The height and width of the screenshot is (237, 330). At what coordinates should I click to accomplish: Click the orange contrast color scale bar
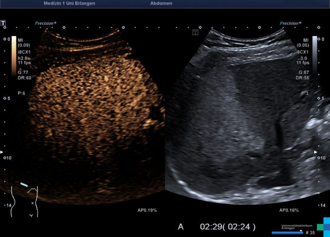(x=14, y=56)
